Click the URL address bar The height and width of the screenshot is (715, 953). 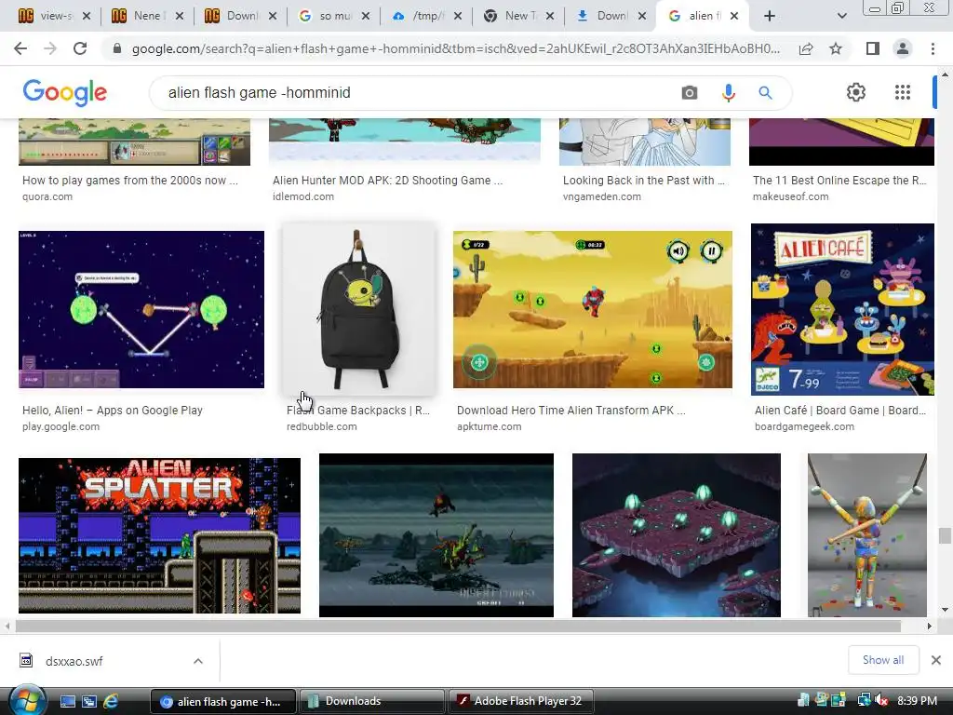tap(456, 48)
